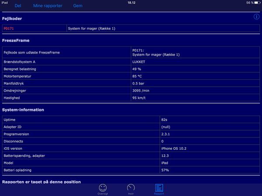Click the Uptime label

click(10, 120)
